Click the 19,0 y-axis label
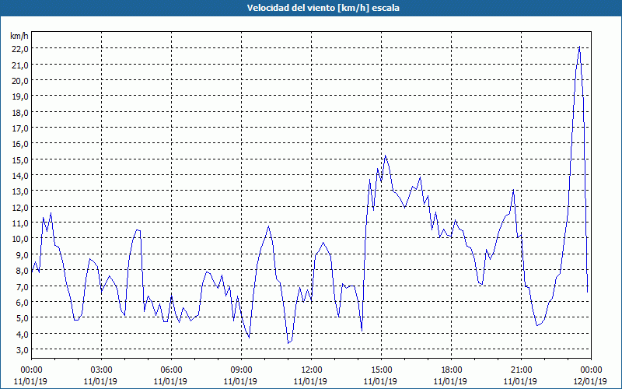This screenshot has height=389, width=622. [20, 96]
